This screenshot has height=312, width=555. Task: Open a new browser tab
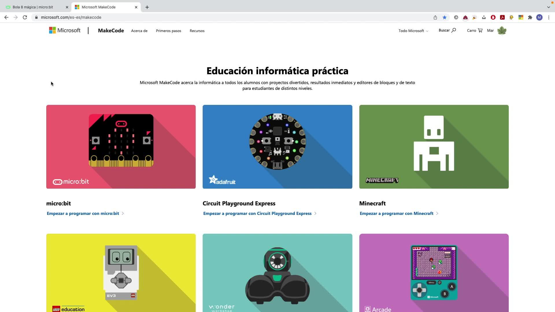pyautogui.click(x=147, y=7)
